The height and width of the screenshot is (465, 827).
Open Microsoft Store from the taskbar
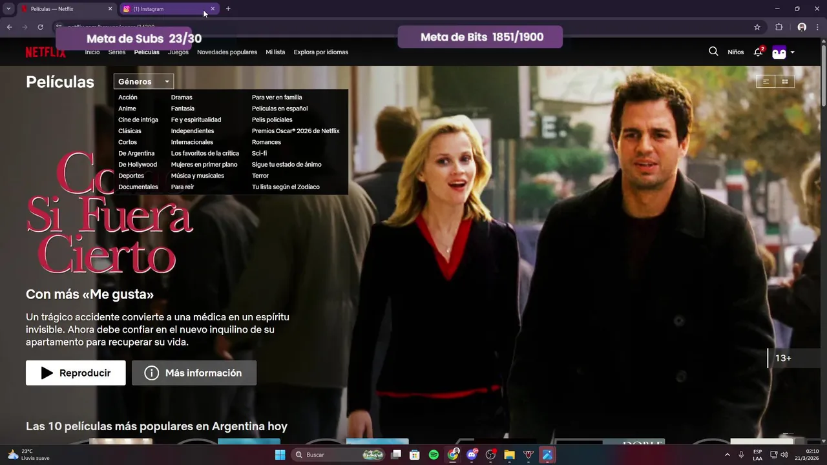pyautogui.click(x=415, y=455)
